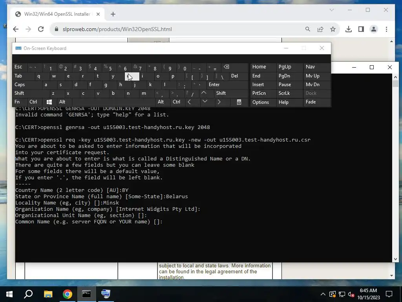The height and width of the screenshot is (302, 402).
Task: Close the OpenSSL Installer tab
Action: click(98, 14)
